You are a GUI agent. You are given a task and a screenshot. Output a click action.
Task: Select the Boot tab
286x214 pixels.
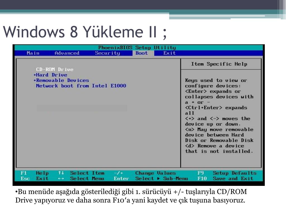click(x=142, y=53)
